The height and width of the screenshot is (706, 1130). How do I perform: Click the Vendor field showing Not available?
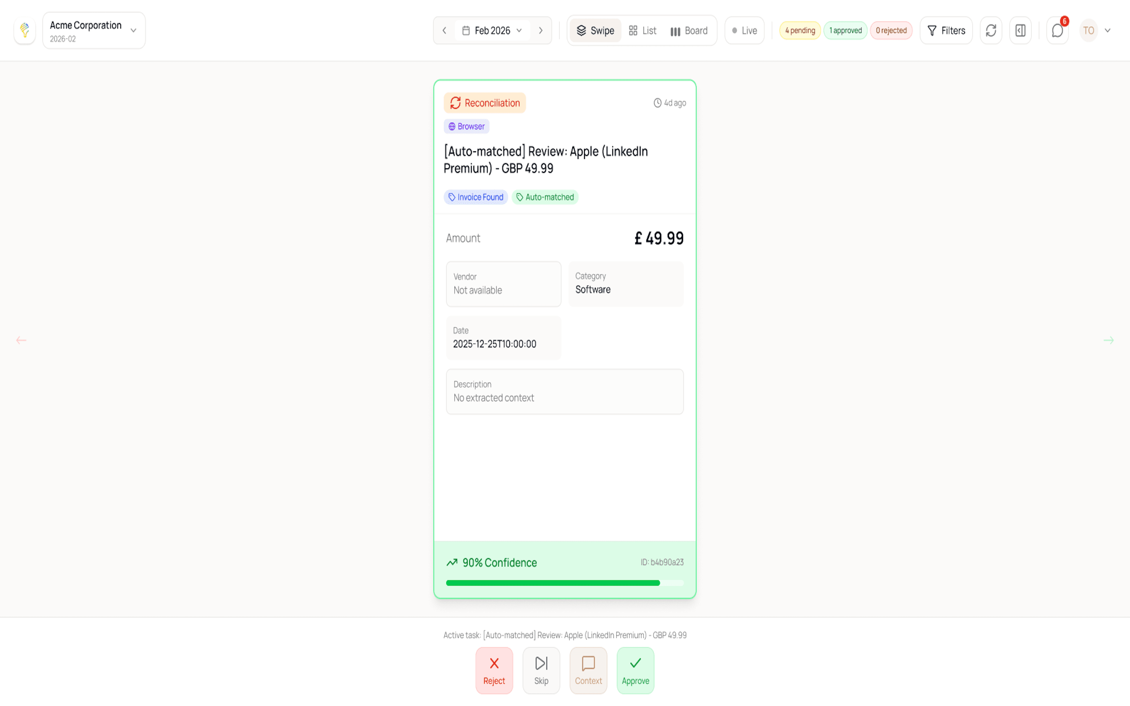504,284
